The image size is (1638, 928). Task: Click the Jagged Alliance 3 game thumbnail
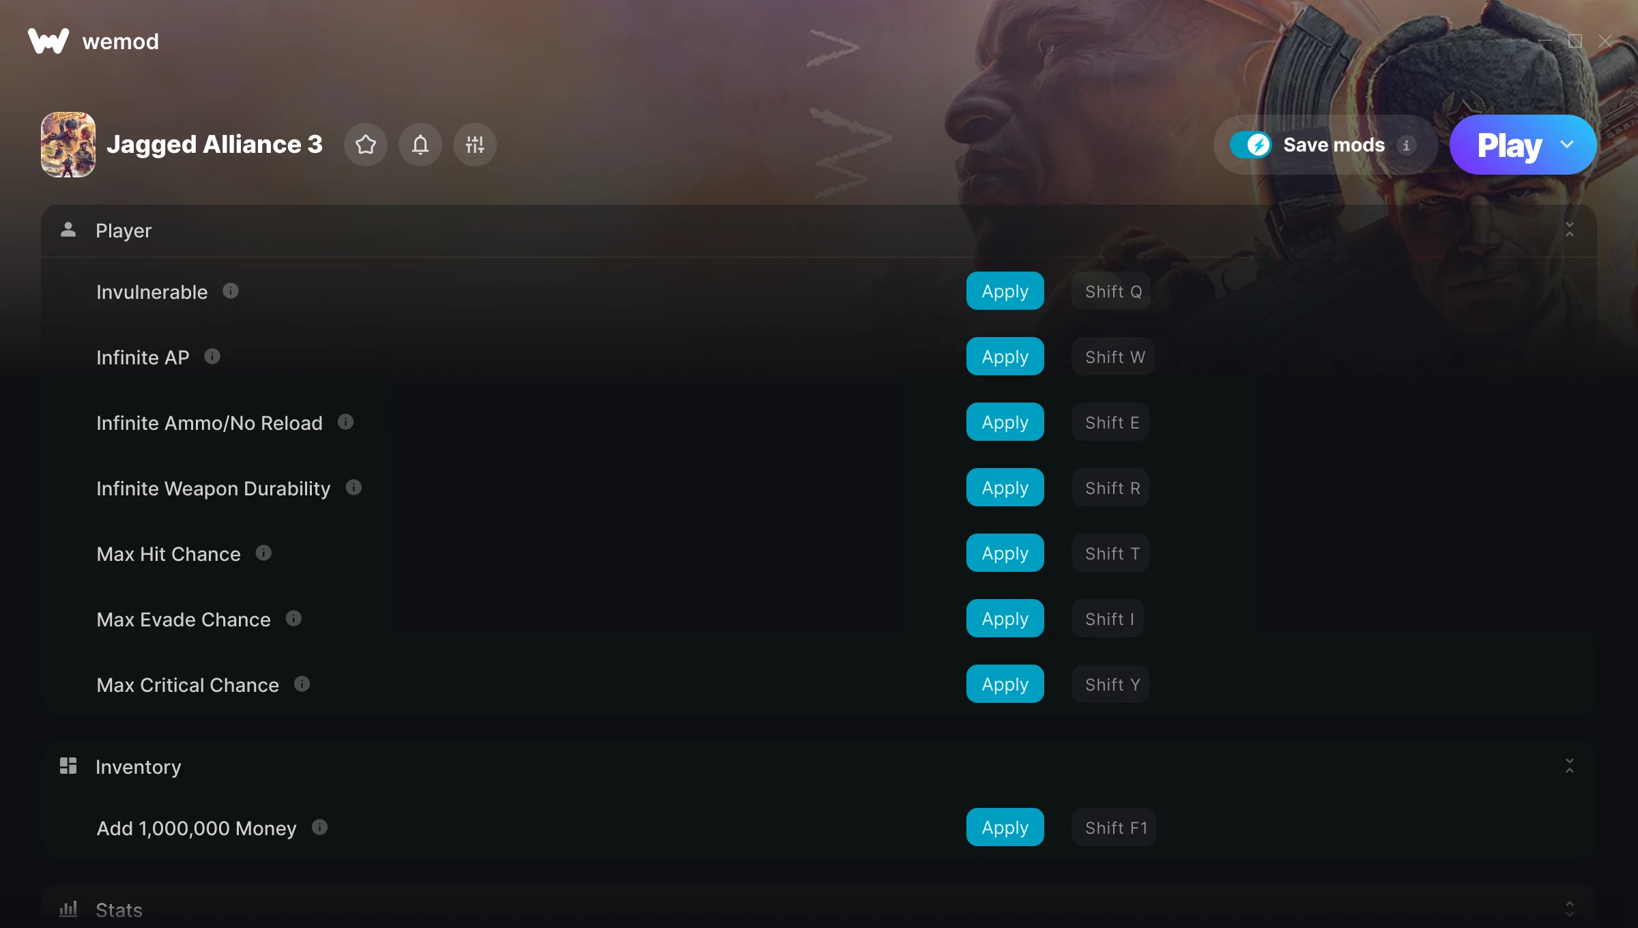click(x=68, y=145)
